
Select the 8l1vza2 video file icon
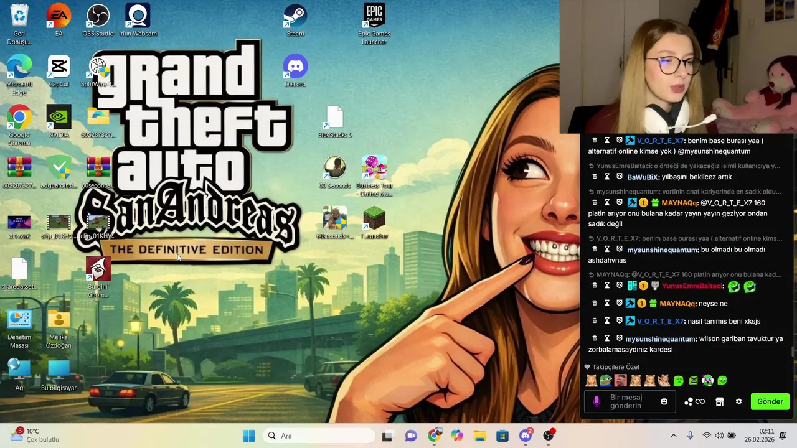click(x=19, y=226)
